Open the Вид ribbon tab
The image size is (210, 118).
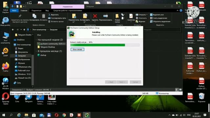(47, 10)
